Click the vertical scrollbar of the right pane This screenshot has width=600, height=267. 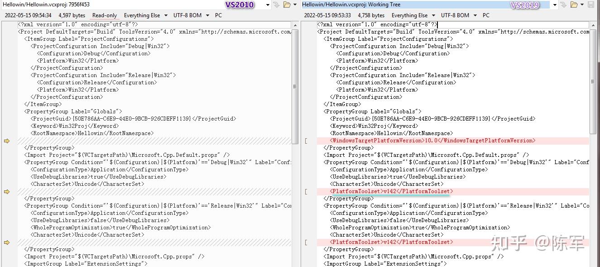593,82
